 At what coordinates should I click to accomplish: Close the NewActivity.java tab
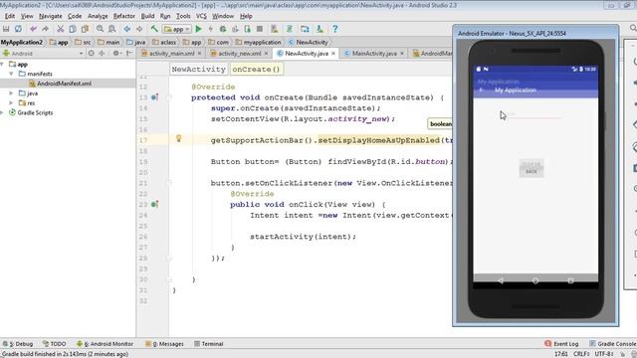pyautogui.click(x=333, y=54)
